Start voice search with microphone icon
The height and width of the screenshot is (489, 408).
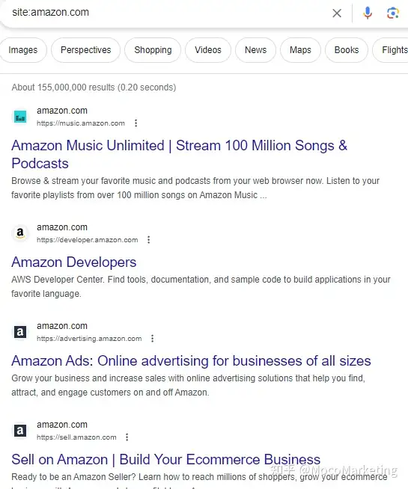coord(368,13)
